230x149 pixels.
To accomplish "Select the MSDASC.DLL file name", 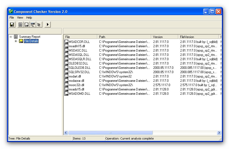I will click(78, 50).
